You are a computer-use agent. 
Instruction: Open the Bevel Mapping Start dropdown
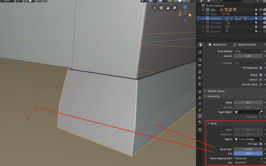coord(248,158)
